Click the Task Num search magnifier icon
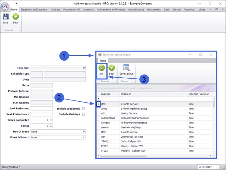 [84, 68]
